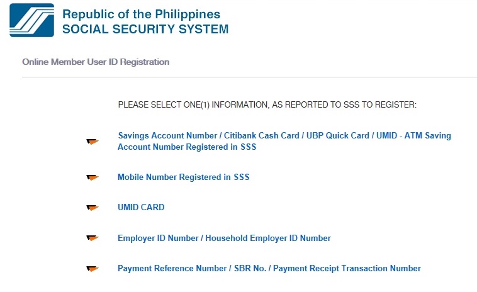Screen dimensions: 477x292
Task: Open Employer ID Number registration link
Action: click(x=224, y=238)
